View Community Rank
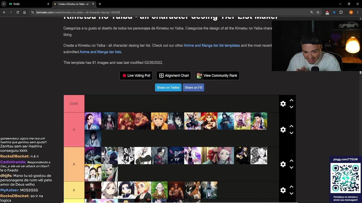 click(x=217, y=76)
